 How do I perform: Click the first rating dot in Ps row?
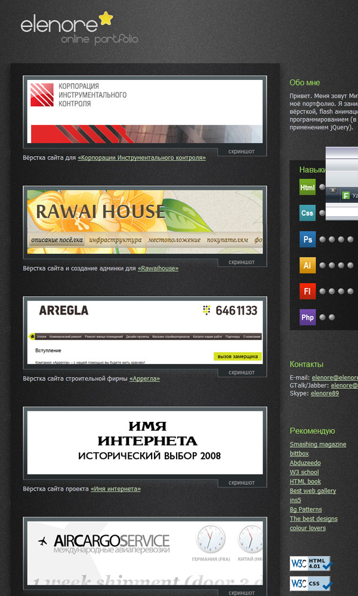[x=323, y=240]
